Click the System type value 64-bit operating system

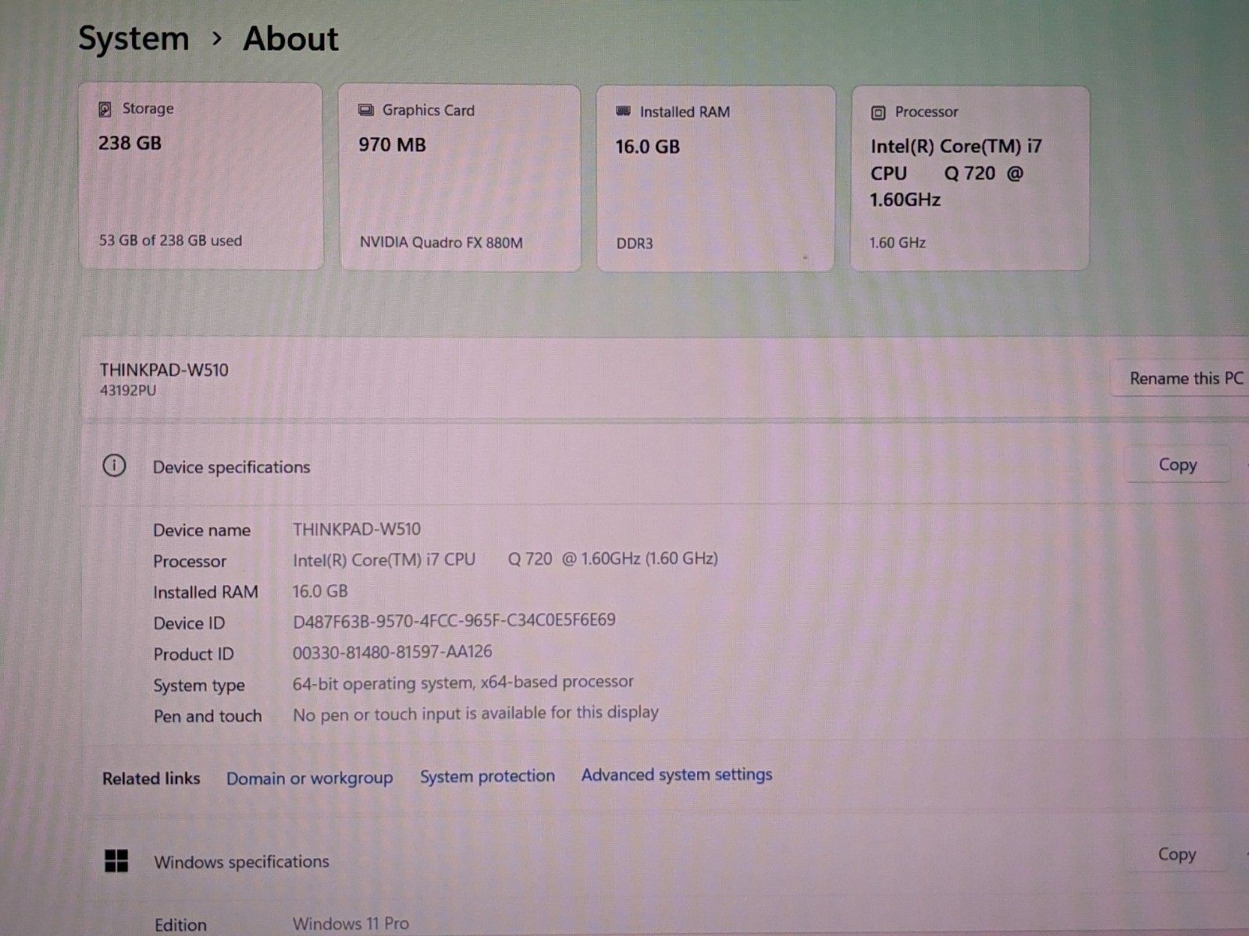[463, 682]
